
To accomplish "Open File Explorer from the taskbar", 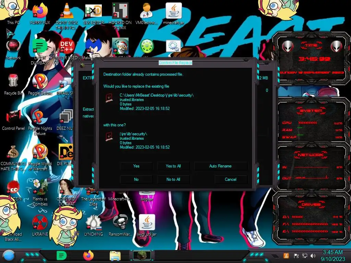I will (x=115, y=255).
